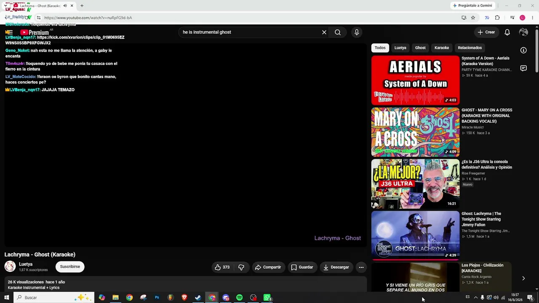Like the Lachryma karaoke video
This screenshot has height=303, width=539.
click(222, 267)
